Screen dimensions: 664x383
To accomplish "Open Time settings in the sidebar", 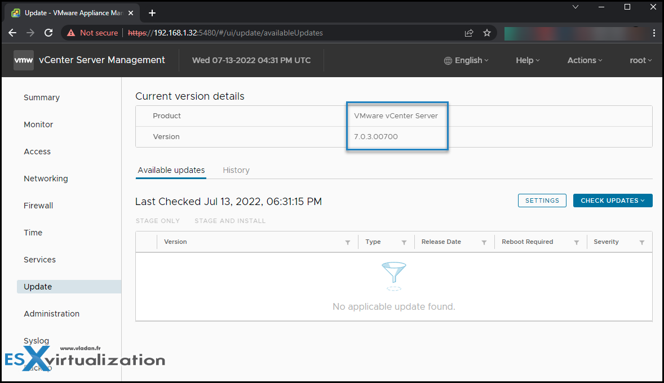I will pos(33,233).
